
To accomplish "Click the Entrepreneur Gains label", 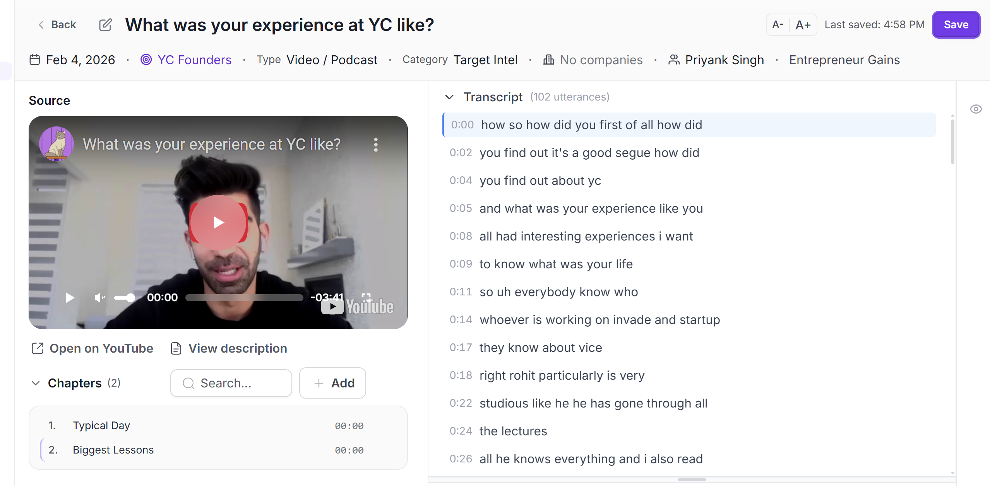I will click(844, 60).
